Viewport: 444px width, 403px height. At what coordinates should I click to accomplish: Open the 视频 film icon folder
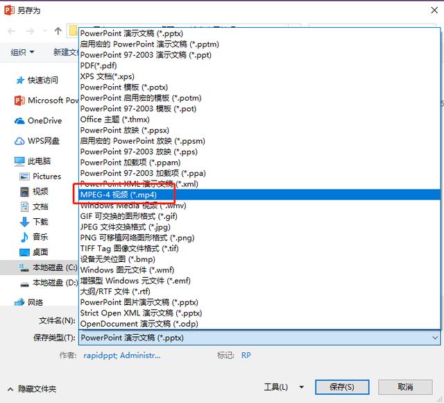[25, 192]
